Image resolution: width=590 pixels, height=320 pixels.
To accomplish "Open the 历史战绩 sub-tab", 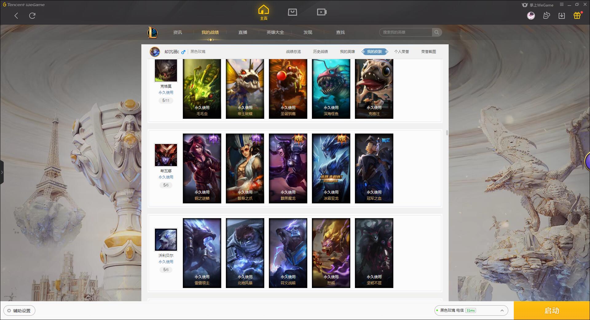I will [321, 52].
